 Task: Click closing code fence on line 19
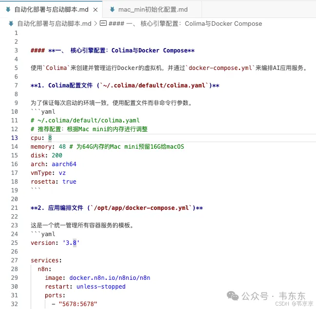point(36,189)
